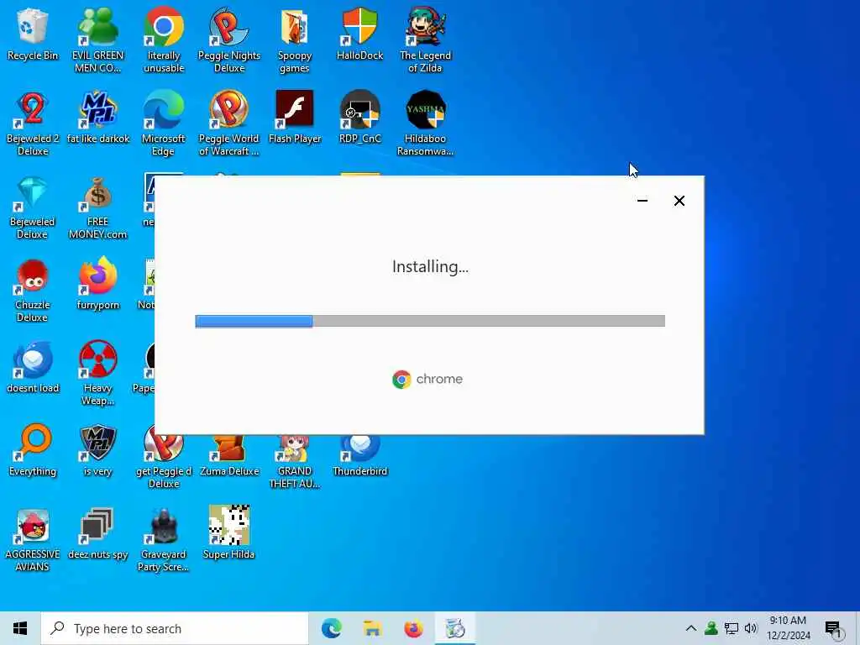Click the green user tray icon

pos(711,628)
